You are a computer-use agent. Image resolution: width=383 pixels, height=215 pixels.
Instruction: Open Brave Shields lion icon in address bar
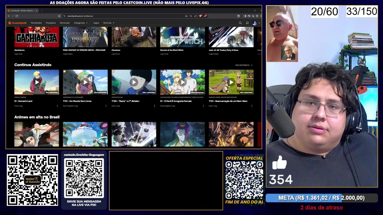(200, 16)
